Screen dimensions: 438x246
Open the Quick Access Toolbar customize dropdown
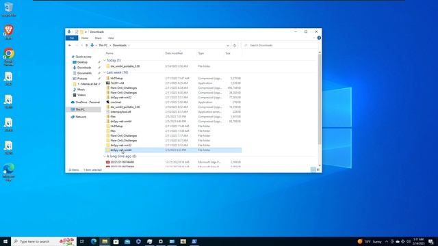pyautogui.click(x=86, y=32)
